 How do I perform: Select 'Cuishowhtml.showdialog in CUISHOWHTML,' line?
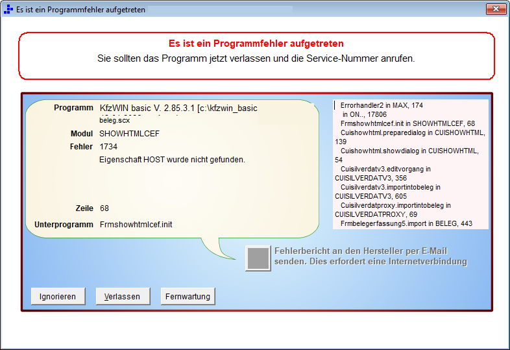pos(409,151)
